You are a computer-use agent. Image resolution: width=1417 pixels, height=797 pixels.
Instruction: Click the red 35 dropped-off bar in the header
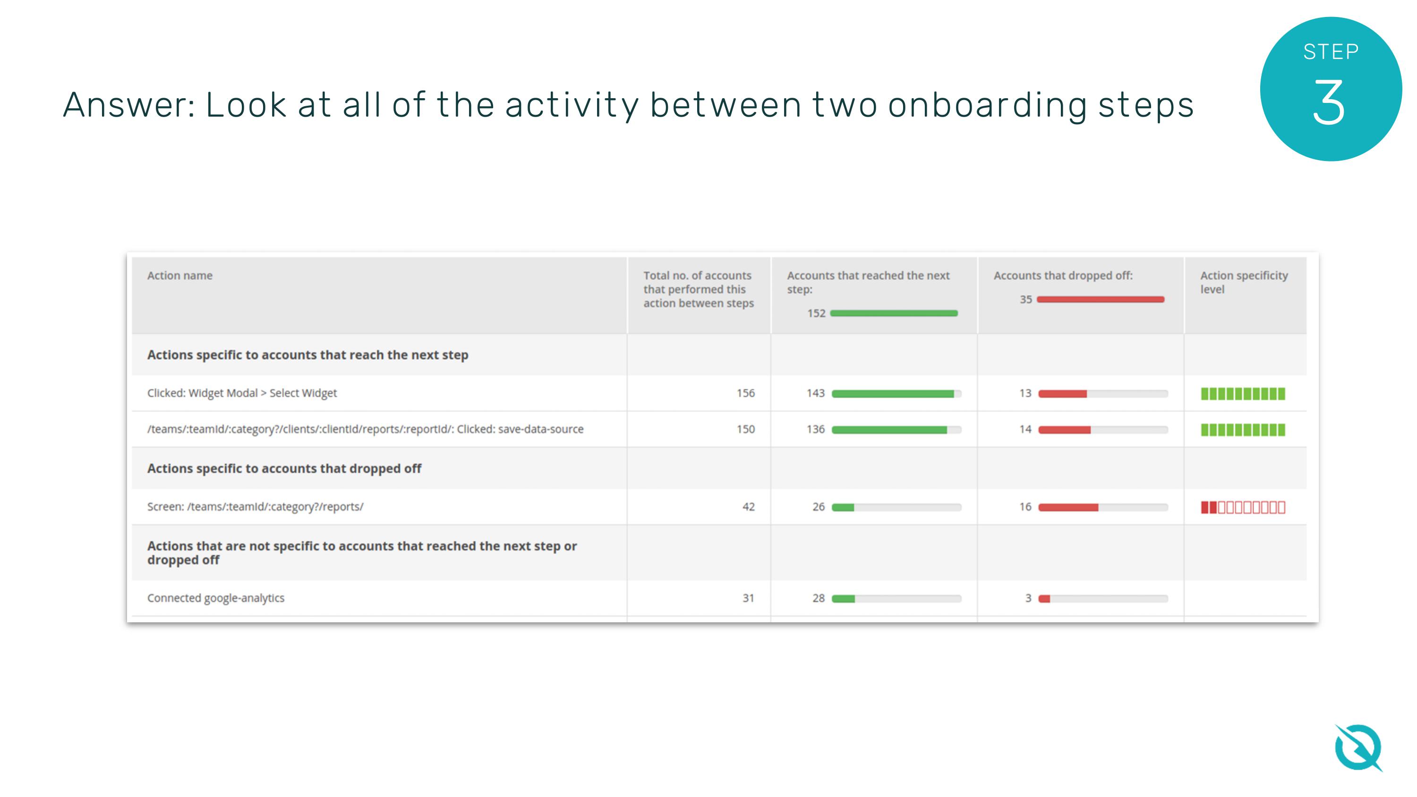click(x=1100, y=300)
